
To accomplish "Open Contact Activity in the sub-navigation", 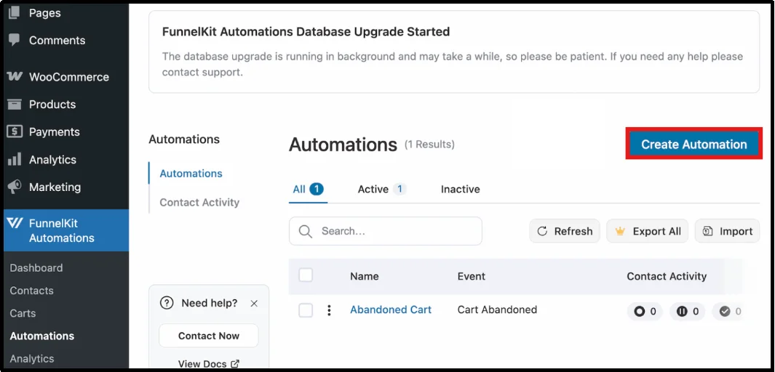I will [x=199, y=202].
